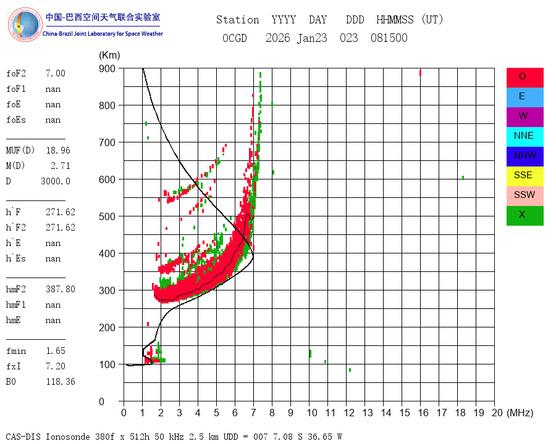
Task: Click the h`E parameter label
Action: coord(14,243)
